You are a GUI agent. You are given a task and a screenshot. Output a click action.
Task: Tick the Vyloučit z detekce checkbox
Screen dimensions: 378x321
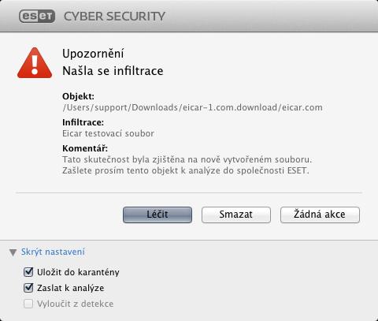coord(28,304)
